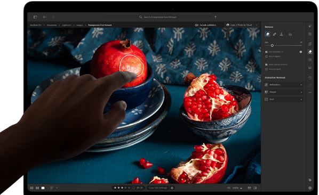The image size is (319, 195).
Task: Open the Copy to Cloud dropdown arrow
Action: point(257,25)
